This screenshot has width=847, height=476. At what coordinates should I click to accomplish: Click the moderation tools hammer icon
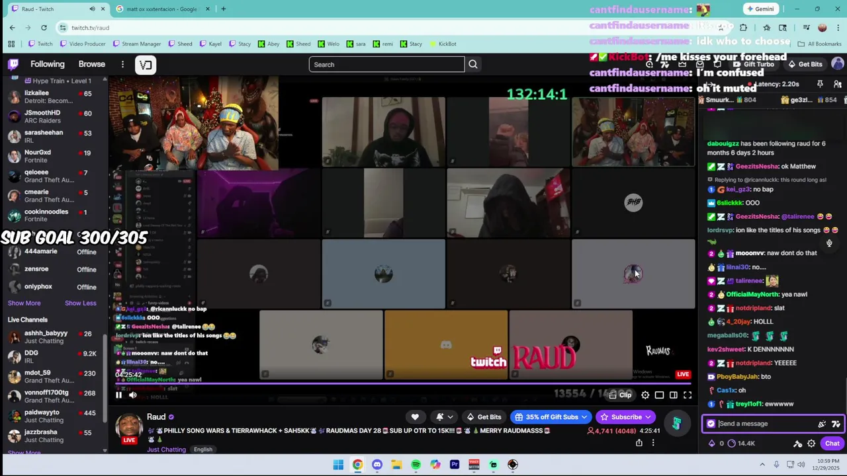[x=797, y=444]
